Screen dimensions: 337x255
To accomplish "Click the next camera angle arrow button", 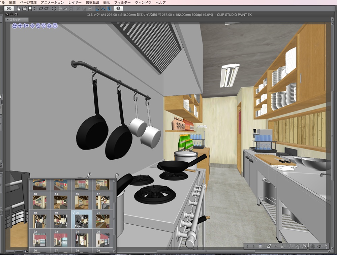I will tap(254, 246).
